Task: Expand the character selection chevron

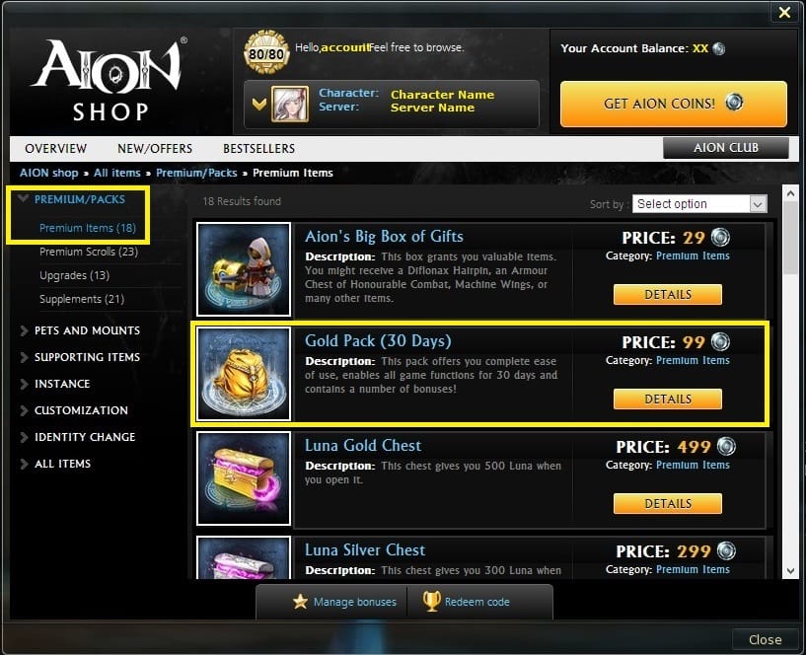Action: [259, 105]
